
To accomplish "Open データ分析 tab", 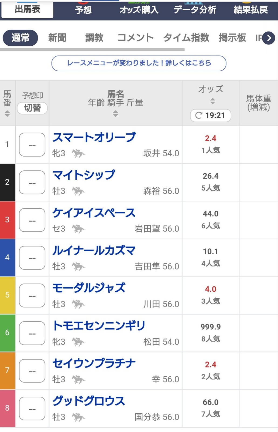I will point(195,10).
